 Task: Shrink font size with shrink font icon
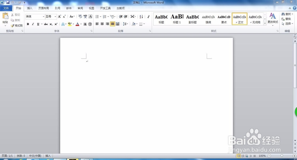pyautogui.click(x=64, y=16)
